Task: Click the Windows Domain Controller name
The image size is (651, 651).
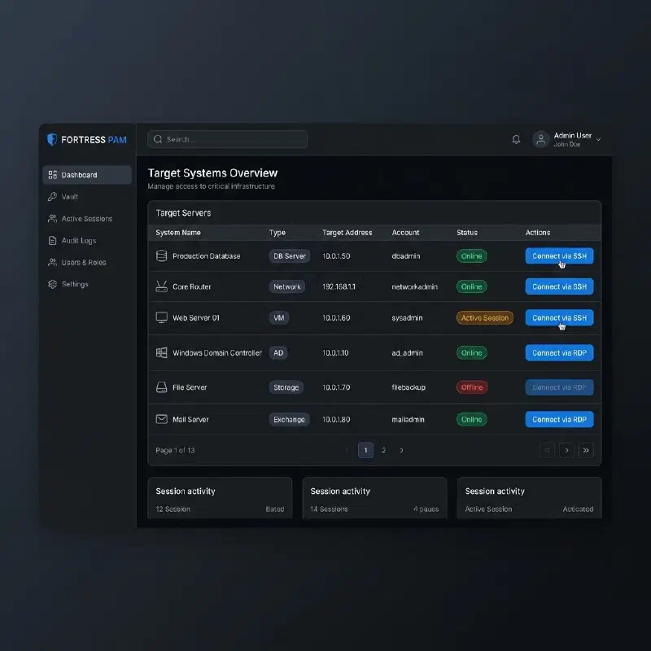Action: (x=217, y=353)
